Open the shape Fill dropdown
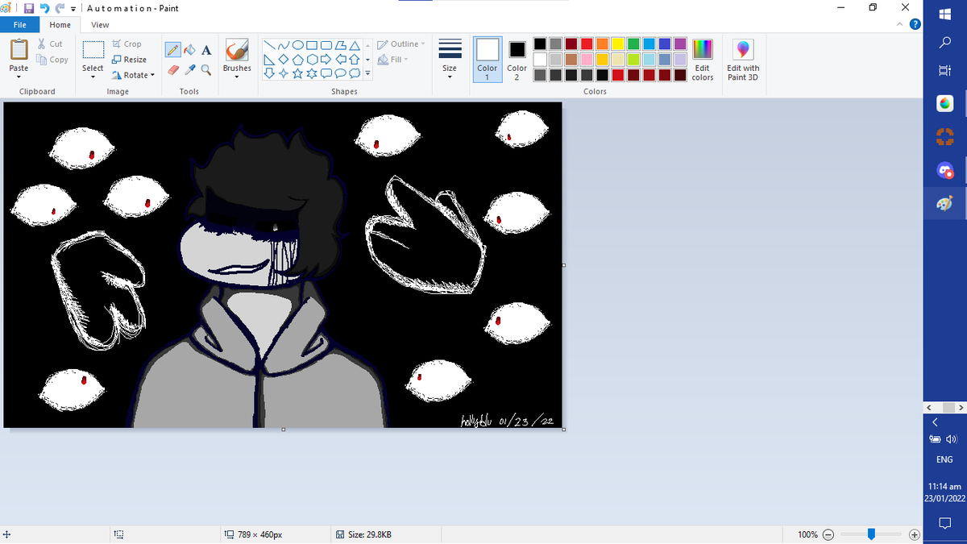The image size is (967, 544). pyautogui.click(x=394, y=60)
